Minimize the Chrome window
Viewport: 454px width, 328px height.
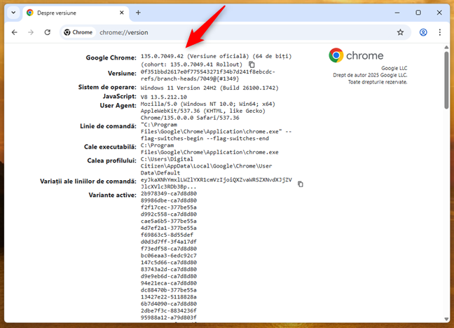coord(397,13)
